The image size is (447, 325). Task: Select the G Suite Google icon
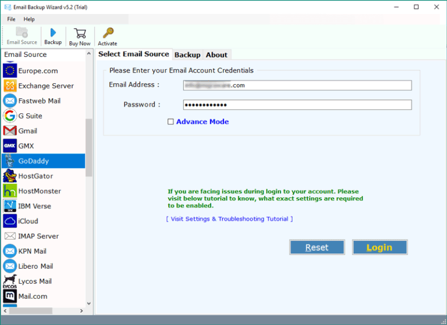pyautogui.click(x=10, y=116)
